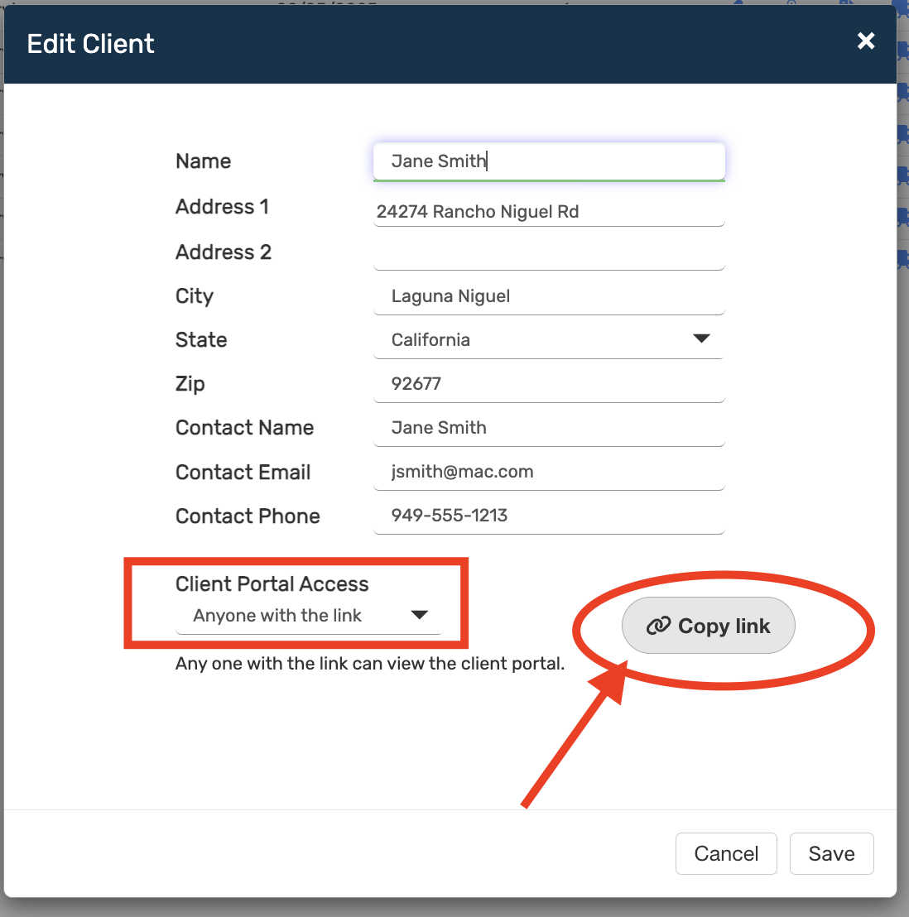Focus the Name input field

(x=549, y=161)
